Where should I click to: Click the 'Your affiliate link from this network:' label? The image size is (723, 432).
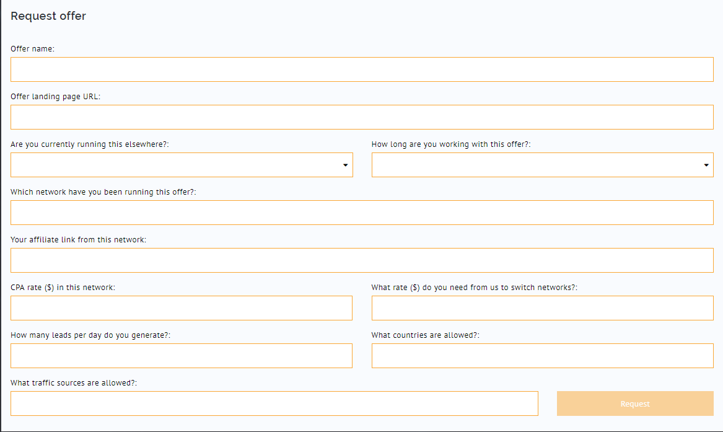[x=79, y=240]
